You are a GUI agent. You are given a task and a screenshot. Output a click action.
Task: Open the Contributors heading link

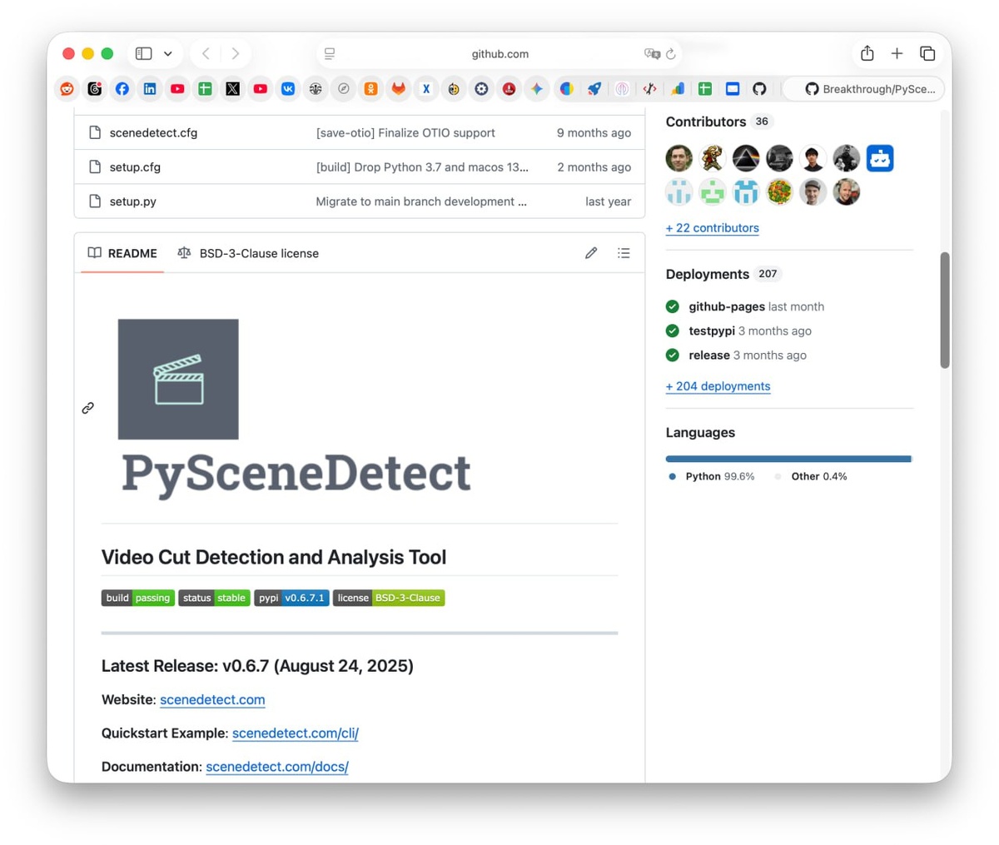706,122
